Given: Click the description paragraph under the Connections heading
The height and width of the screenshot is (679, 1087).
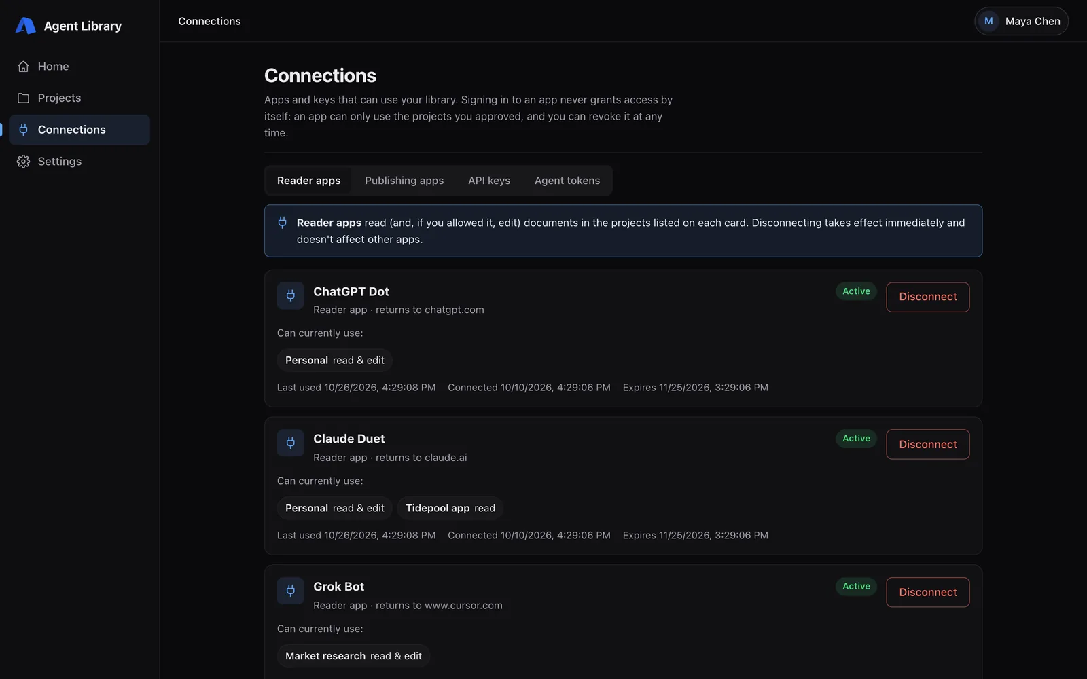Looking at the screenshot, I should point(468,116).
